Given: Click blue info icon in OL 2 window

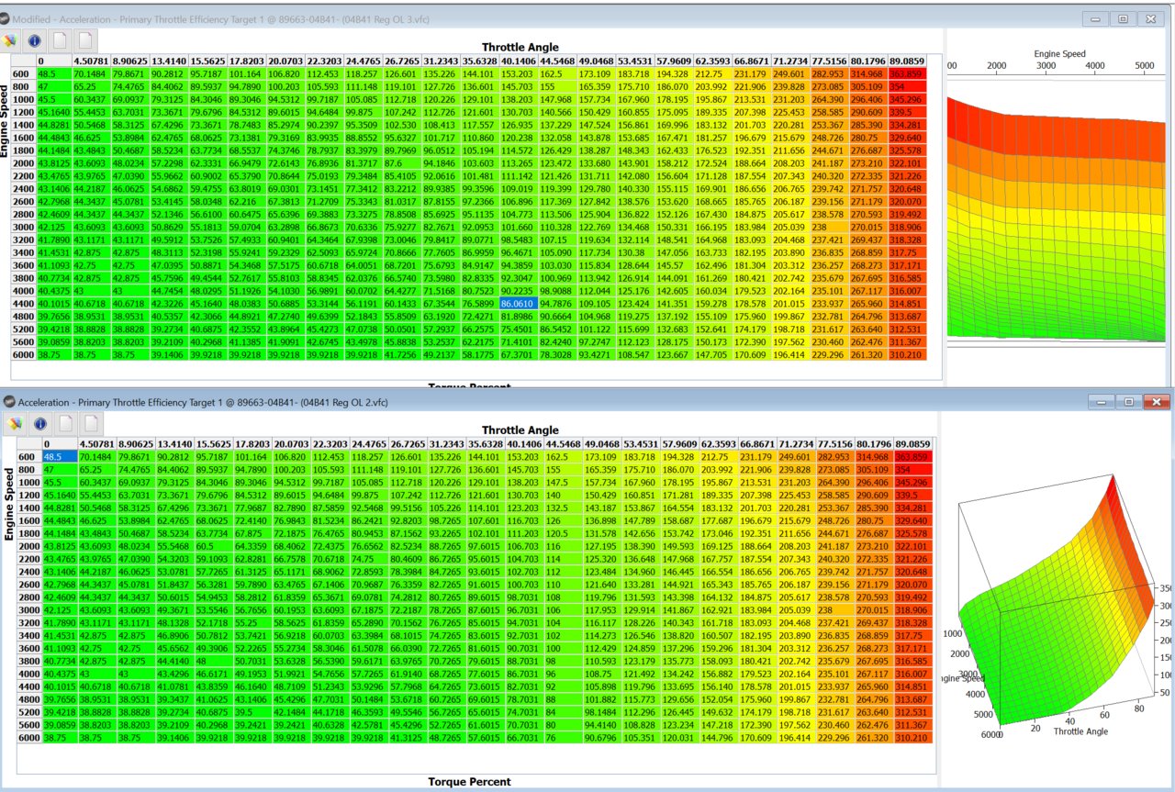Looking at the screenshot, I should pos(39,423).
